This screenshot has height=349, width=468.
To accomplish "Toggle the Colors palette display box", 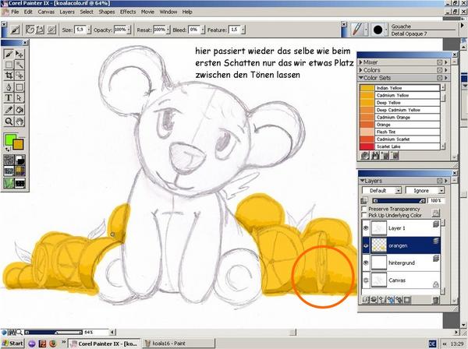I will point(439,70).
